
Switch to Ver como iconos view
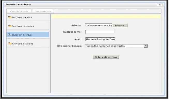pyautogui.click(x=19, y=11)
